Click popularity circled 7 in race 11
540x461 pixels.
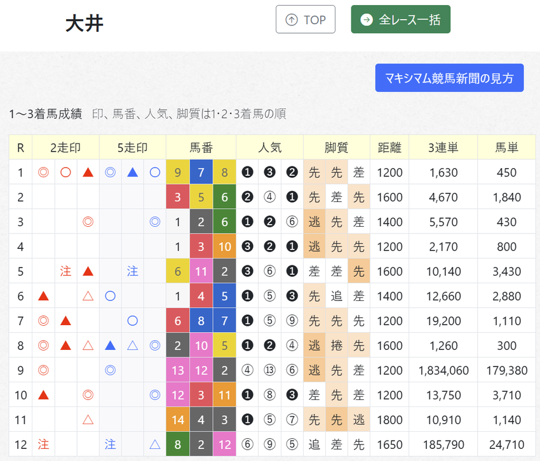[x=292, y=420]
